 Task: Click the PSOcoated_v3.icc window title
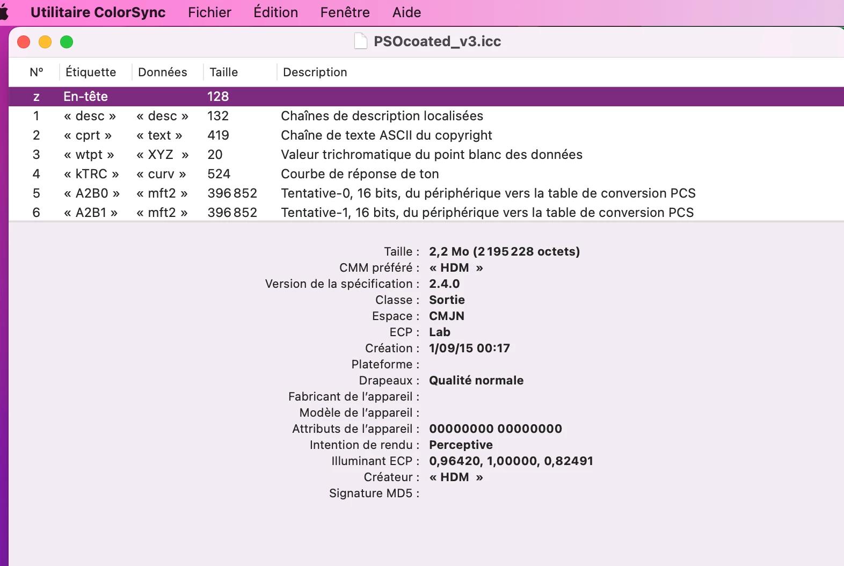pos(438,41)
